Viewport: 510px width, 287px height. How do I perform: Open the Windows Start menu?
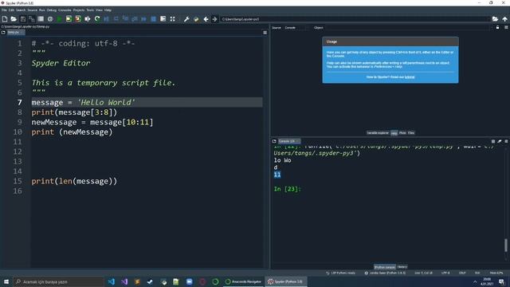6,281
